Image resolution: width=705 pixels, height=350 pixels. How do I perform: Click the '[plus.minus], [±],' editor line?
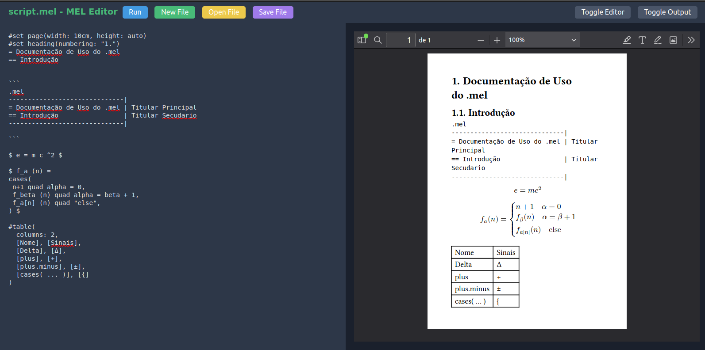50,266
